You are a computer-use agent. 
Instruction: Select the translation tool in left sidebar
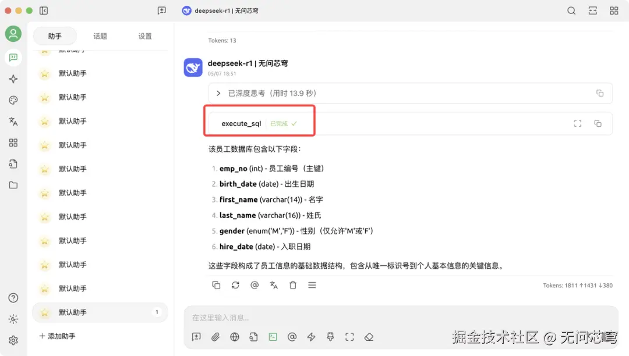(13, 121)
